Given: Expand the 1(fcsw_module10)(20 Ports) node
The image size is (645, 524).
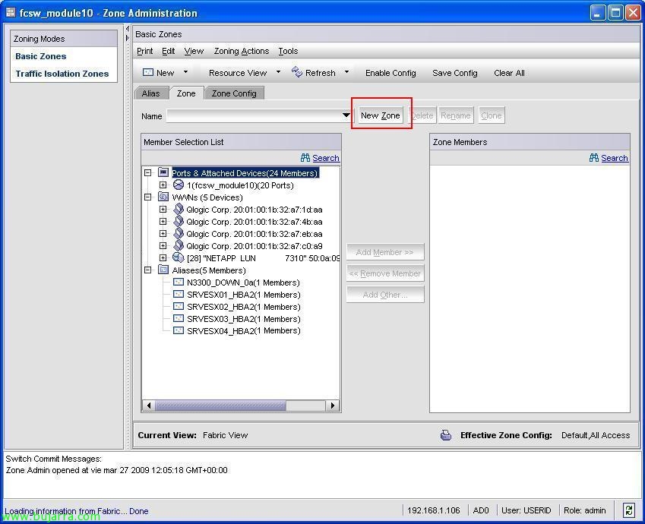Looking at the screenshot, I should [x=163, y=185].
